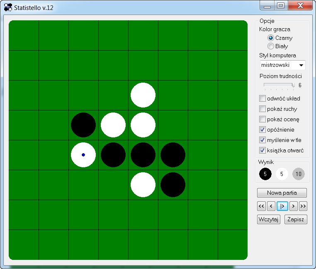Select the Czarny player color
The image size is (316, 269).
point(271,38)
